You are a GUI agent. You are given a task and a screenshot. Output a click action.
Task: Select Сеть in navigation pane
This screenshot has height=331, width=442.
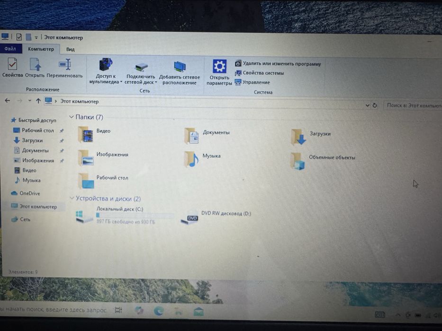20,219
